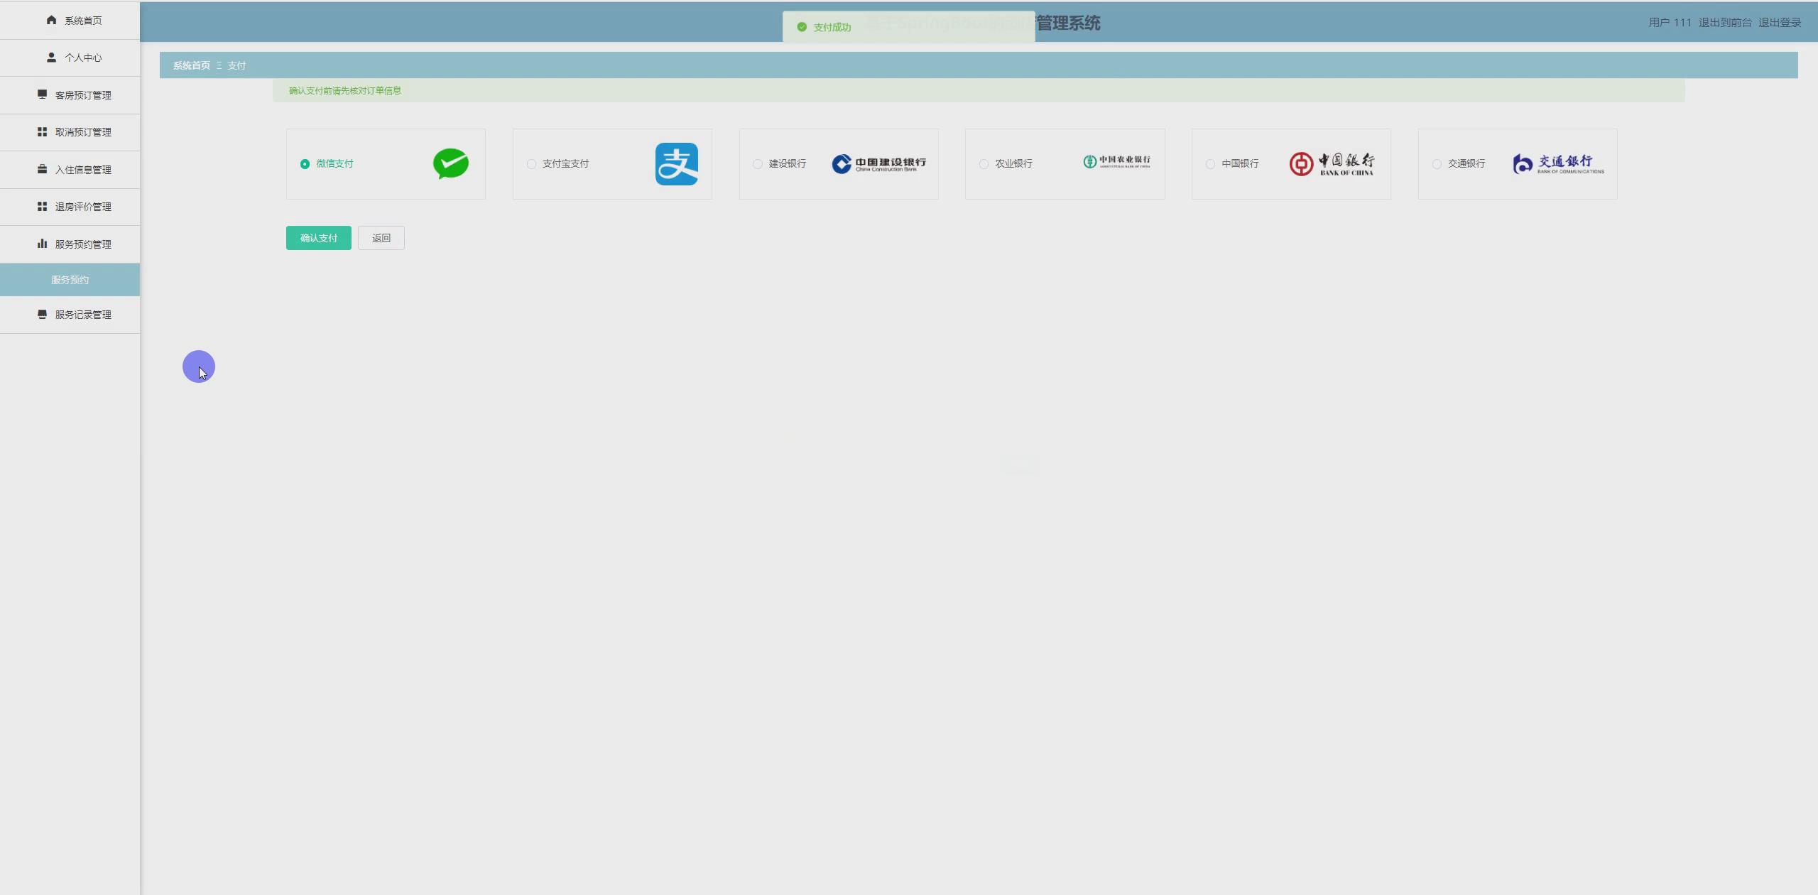The image size is (1818, 895).
Task: Click the 客房预订管理 monitor icon
Action: click(42, 94)
